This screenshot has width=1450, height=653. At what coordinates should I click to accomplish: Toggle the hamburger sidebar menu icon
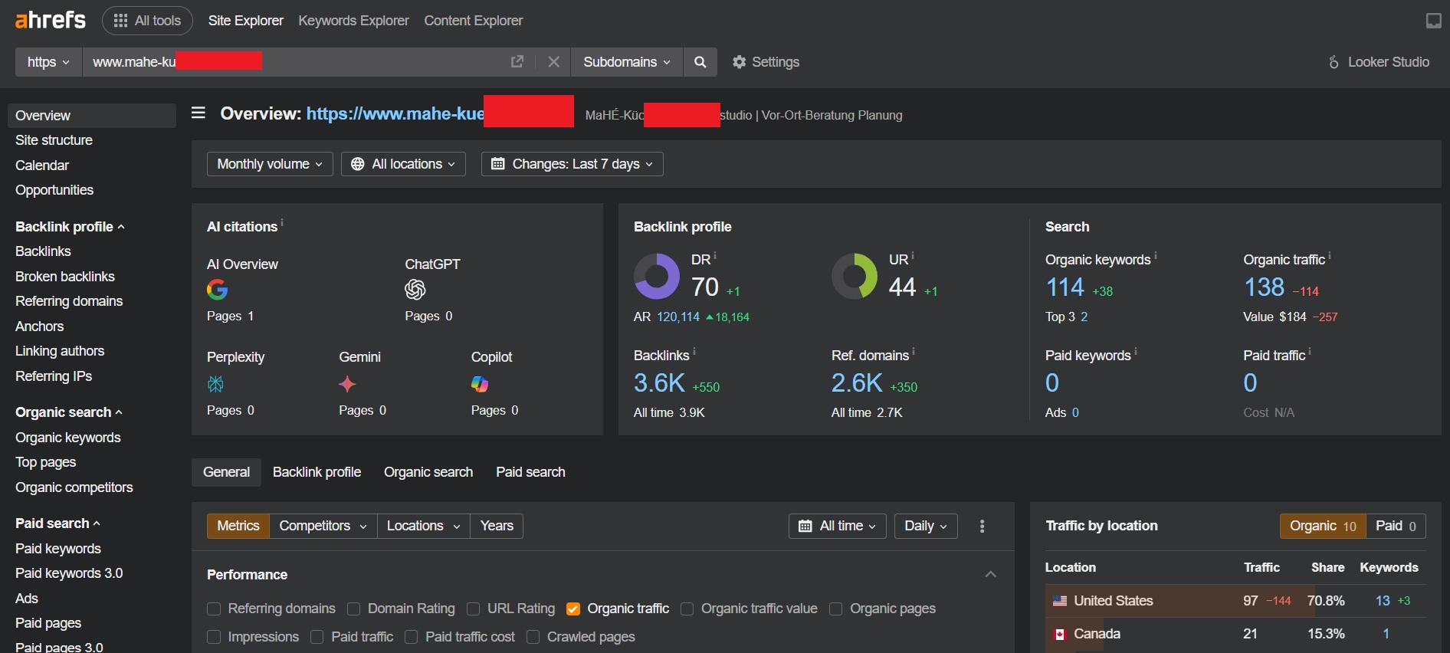198,113
